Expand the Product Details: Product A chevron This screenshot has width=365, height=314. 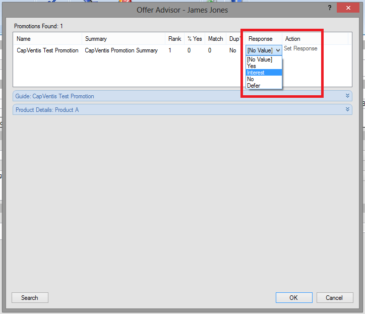347,109
